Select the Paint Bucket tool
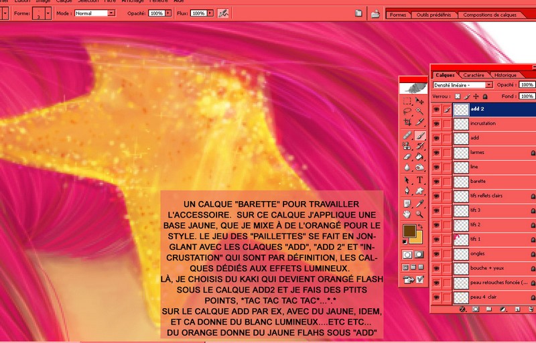 click(420, 157)
